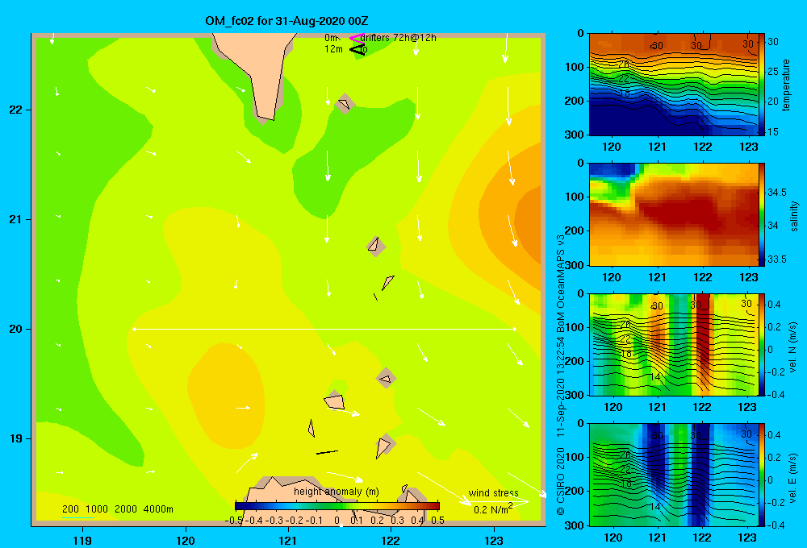The height and width of the screenshot is (548, 807).
Task: Click the Taiwan southern tip landmass
Action: click(257, 72)
